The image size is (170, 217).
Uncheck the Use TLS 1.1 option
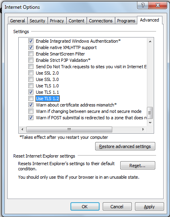31,92
